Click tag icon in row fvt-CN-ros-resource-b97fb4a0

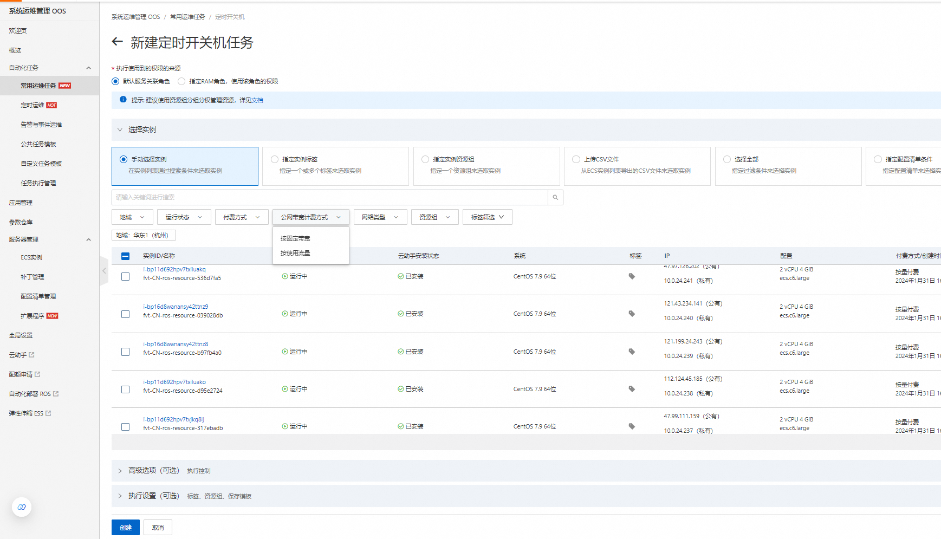632,352
